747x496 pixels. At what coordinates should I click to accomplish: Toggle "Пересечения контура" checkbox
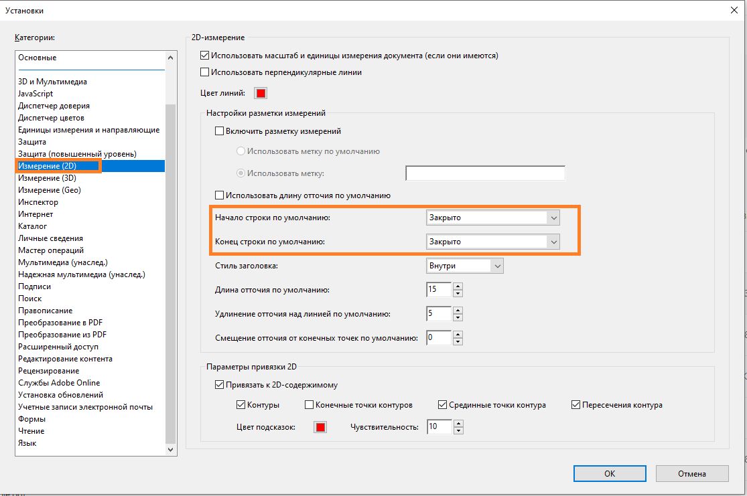click(x=576, y=405)
